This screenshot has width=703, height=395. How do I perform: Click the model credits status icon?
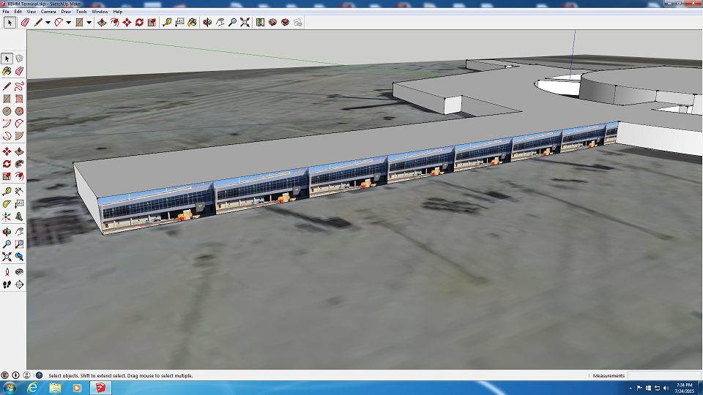coord(15,375)
